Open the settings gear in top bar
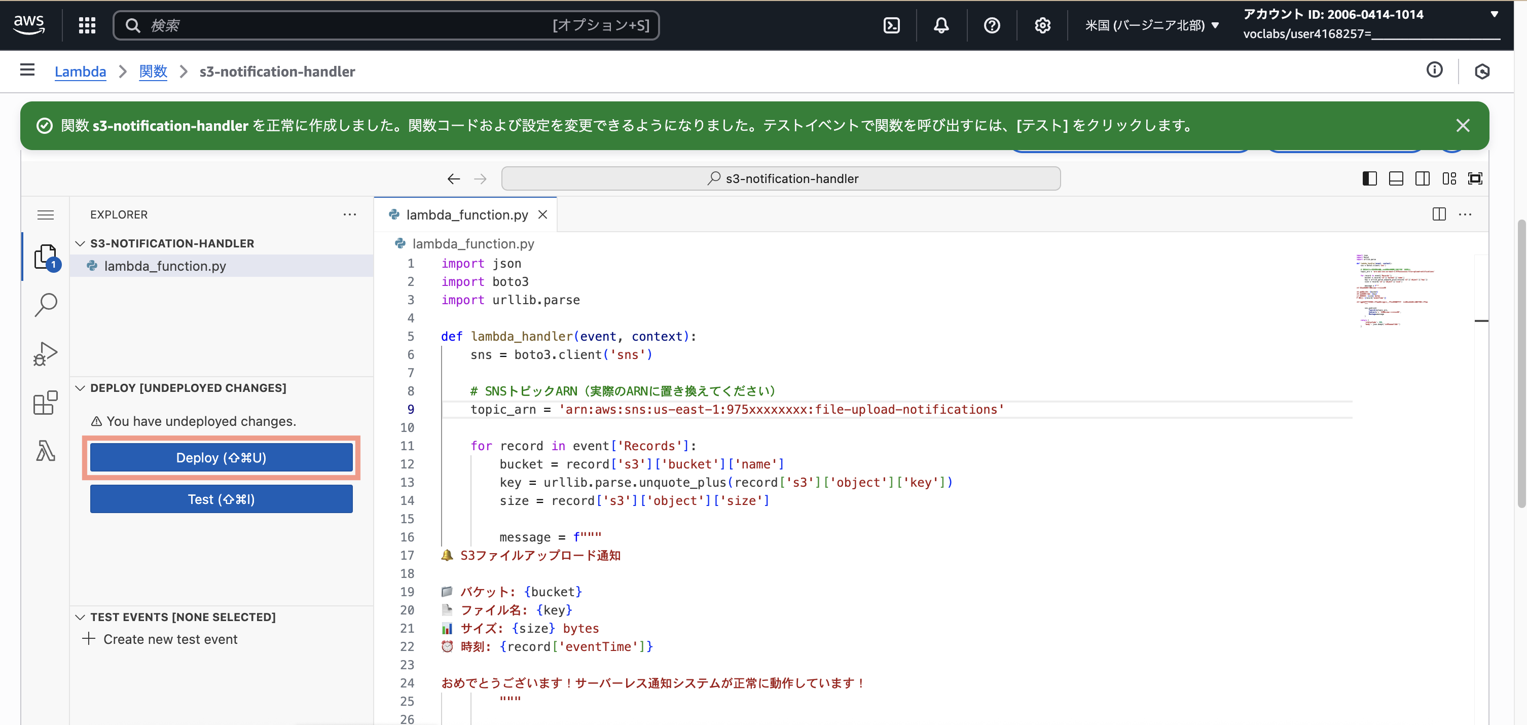 [1042, 25]
